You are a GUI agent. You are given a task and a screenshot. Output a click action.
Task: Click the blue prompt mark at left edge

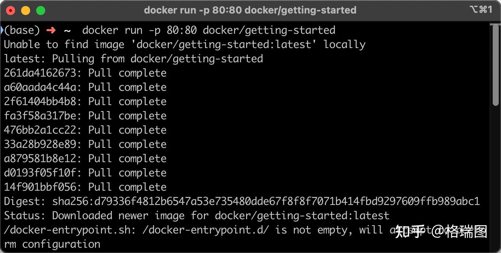pos(2,30)
